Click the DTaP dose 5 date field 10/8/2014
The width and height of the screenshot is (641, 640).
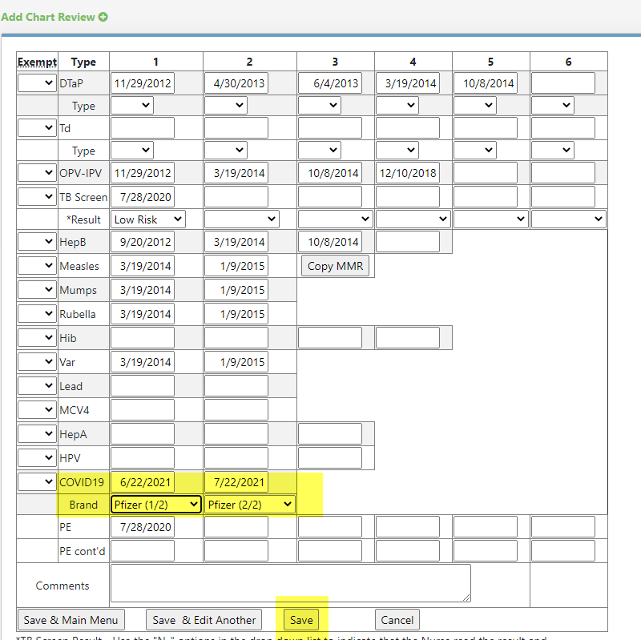(486, 83)
